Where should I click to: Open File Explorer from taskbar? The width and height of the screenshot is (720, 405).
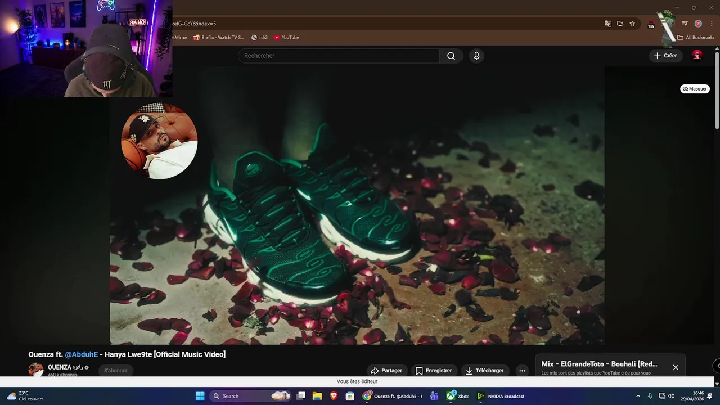click(317, 396)
